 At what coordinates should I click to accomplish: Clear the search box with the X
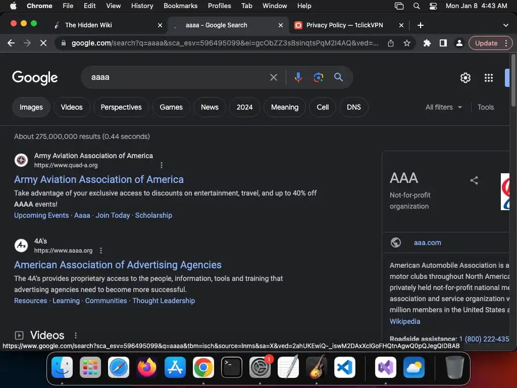[x=273, y=77]
